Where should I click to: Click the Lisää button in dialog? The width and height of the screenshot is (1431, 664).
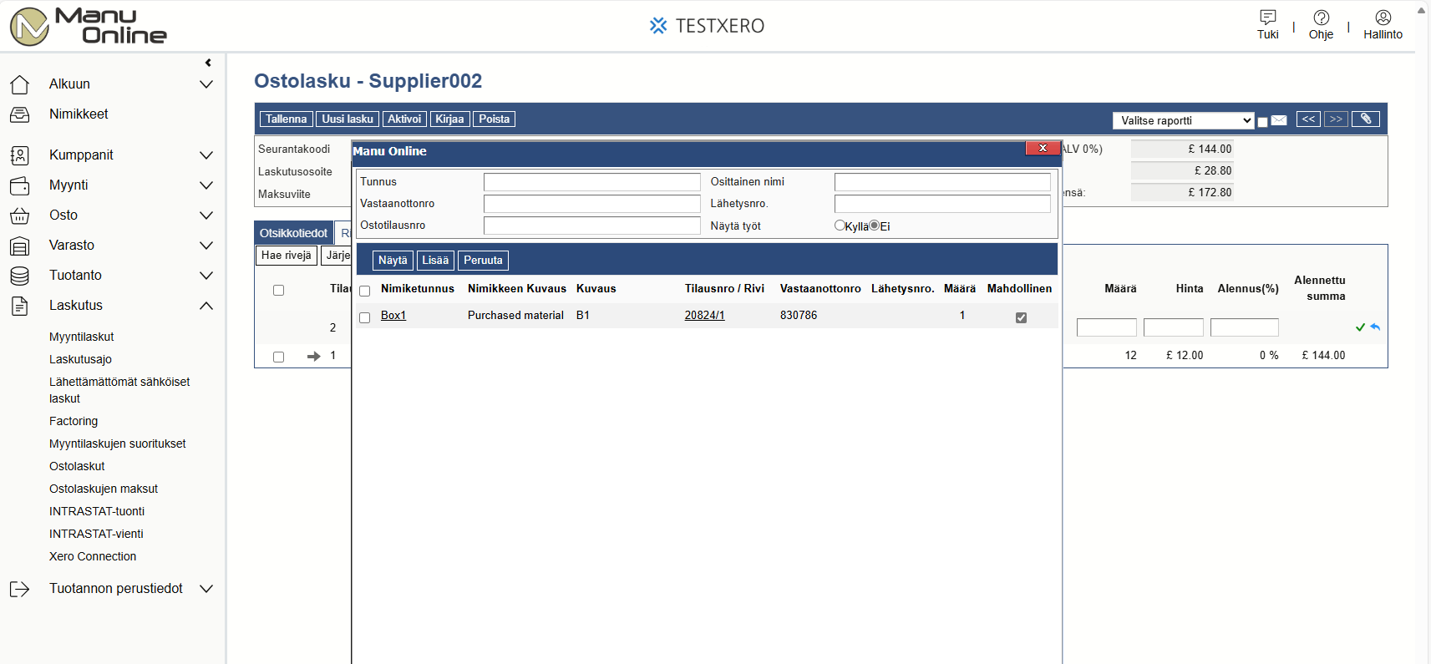[x=435, y=261]
